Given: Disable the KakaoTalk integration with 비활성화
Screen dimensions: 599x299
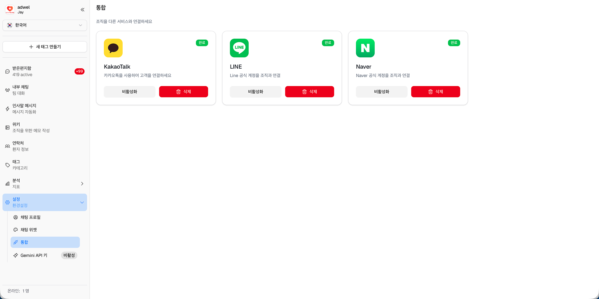Looking at the screenshot, I should pyautogui.click(x=129, y=92).
